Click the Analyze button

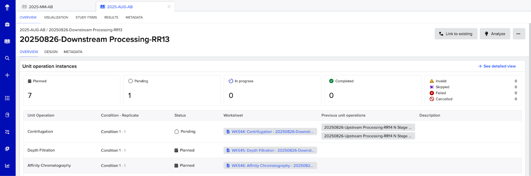[x=495, y=34]
